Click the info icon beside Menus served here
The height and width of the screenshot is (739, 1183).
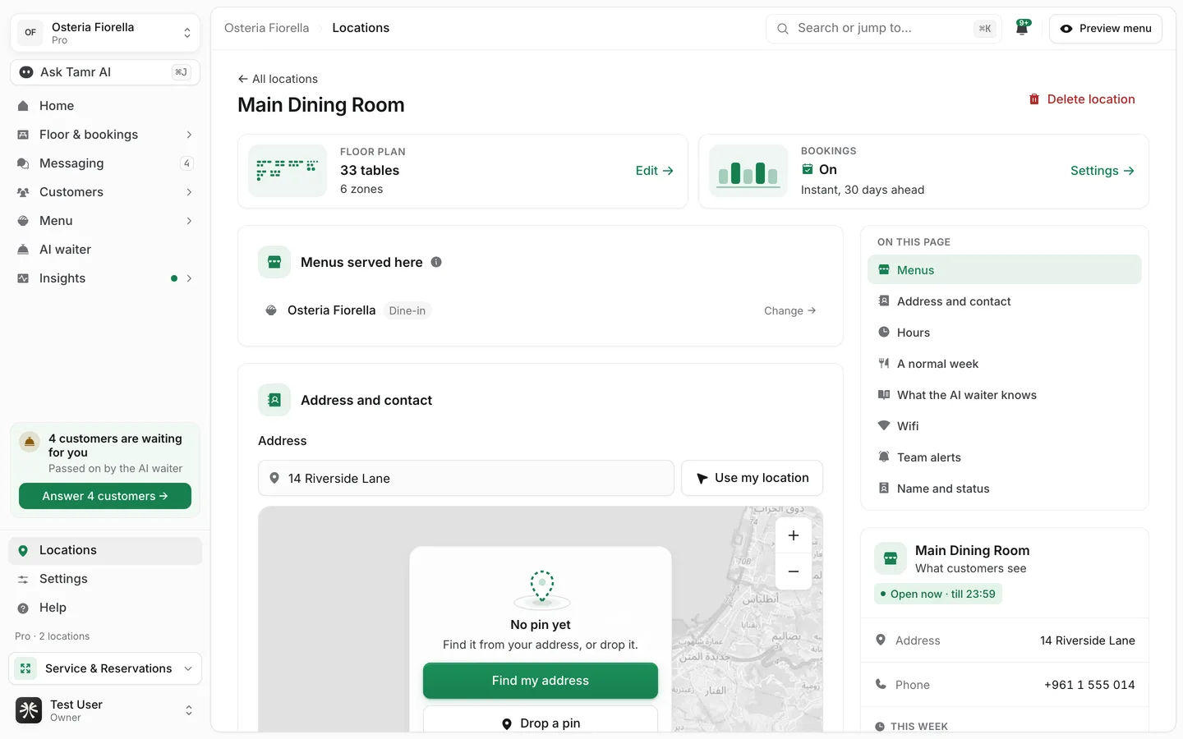point(436,262)
